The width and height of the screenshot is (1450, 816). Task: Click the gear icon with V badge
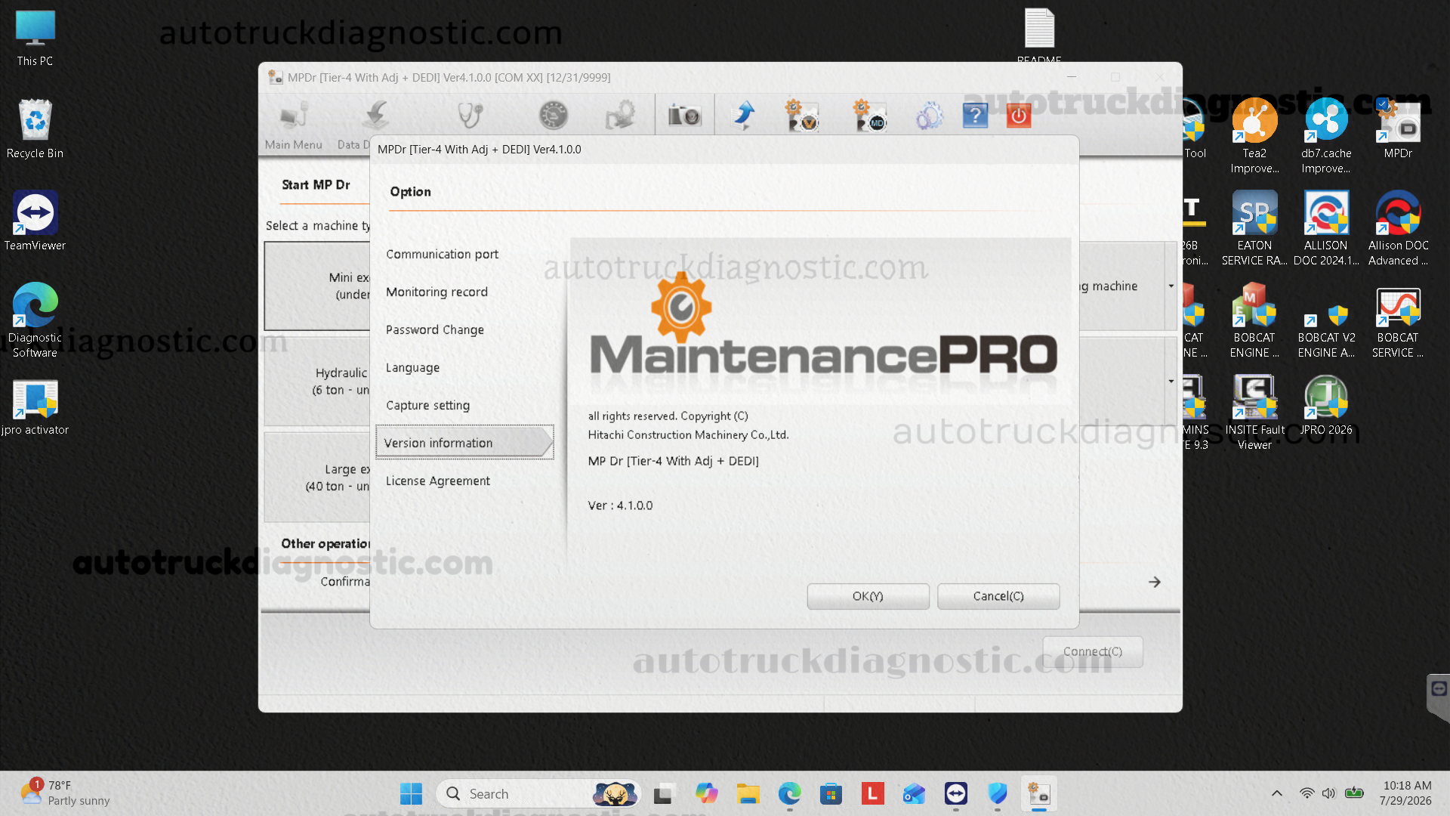click(802, 116)
